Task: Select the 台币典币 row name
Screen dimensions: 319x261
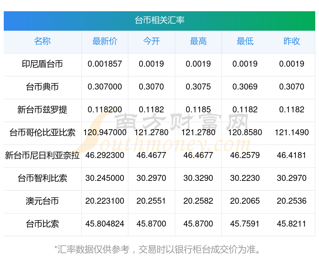Action: click(x=42, y=87)
